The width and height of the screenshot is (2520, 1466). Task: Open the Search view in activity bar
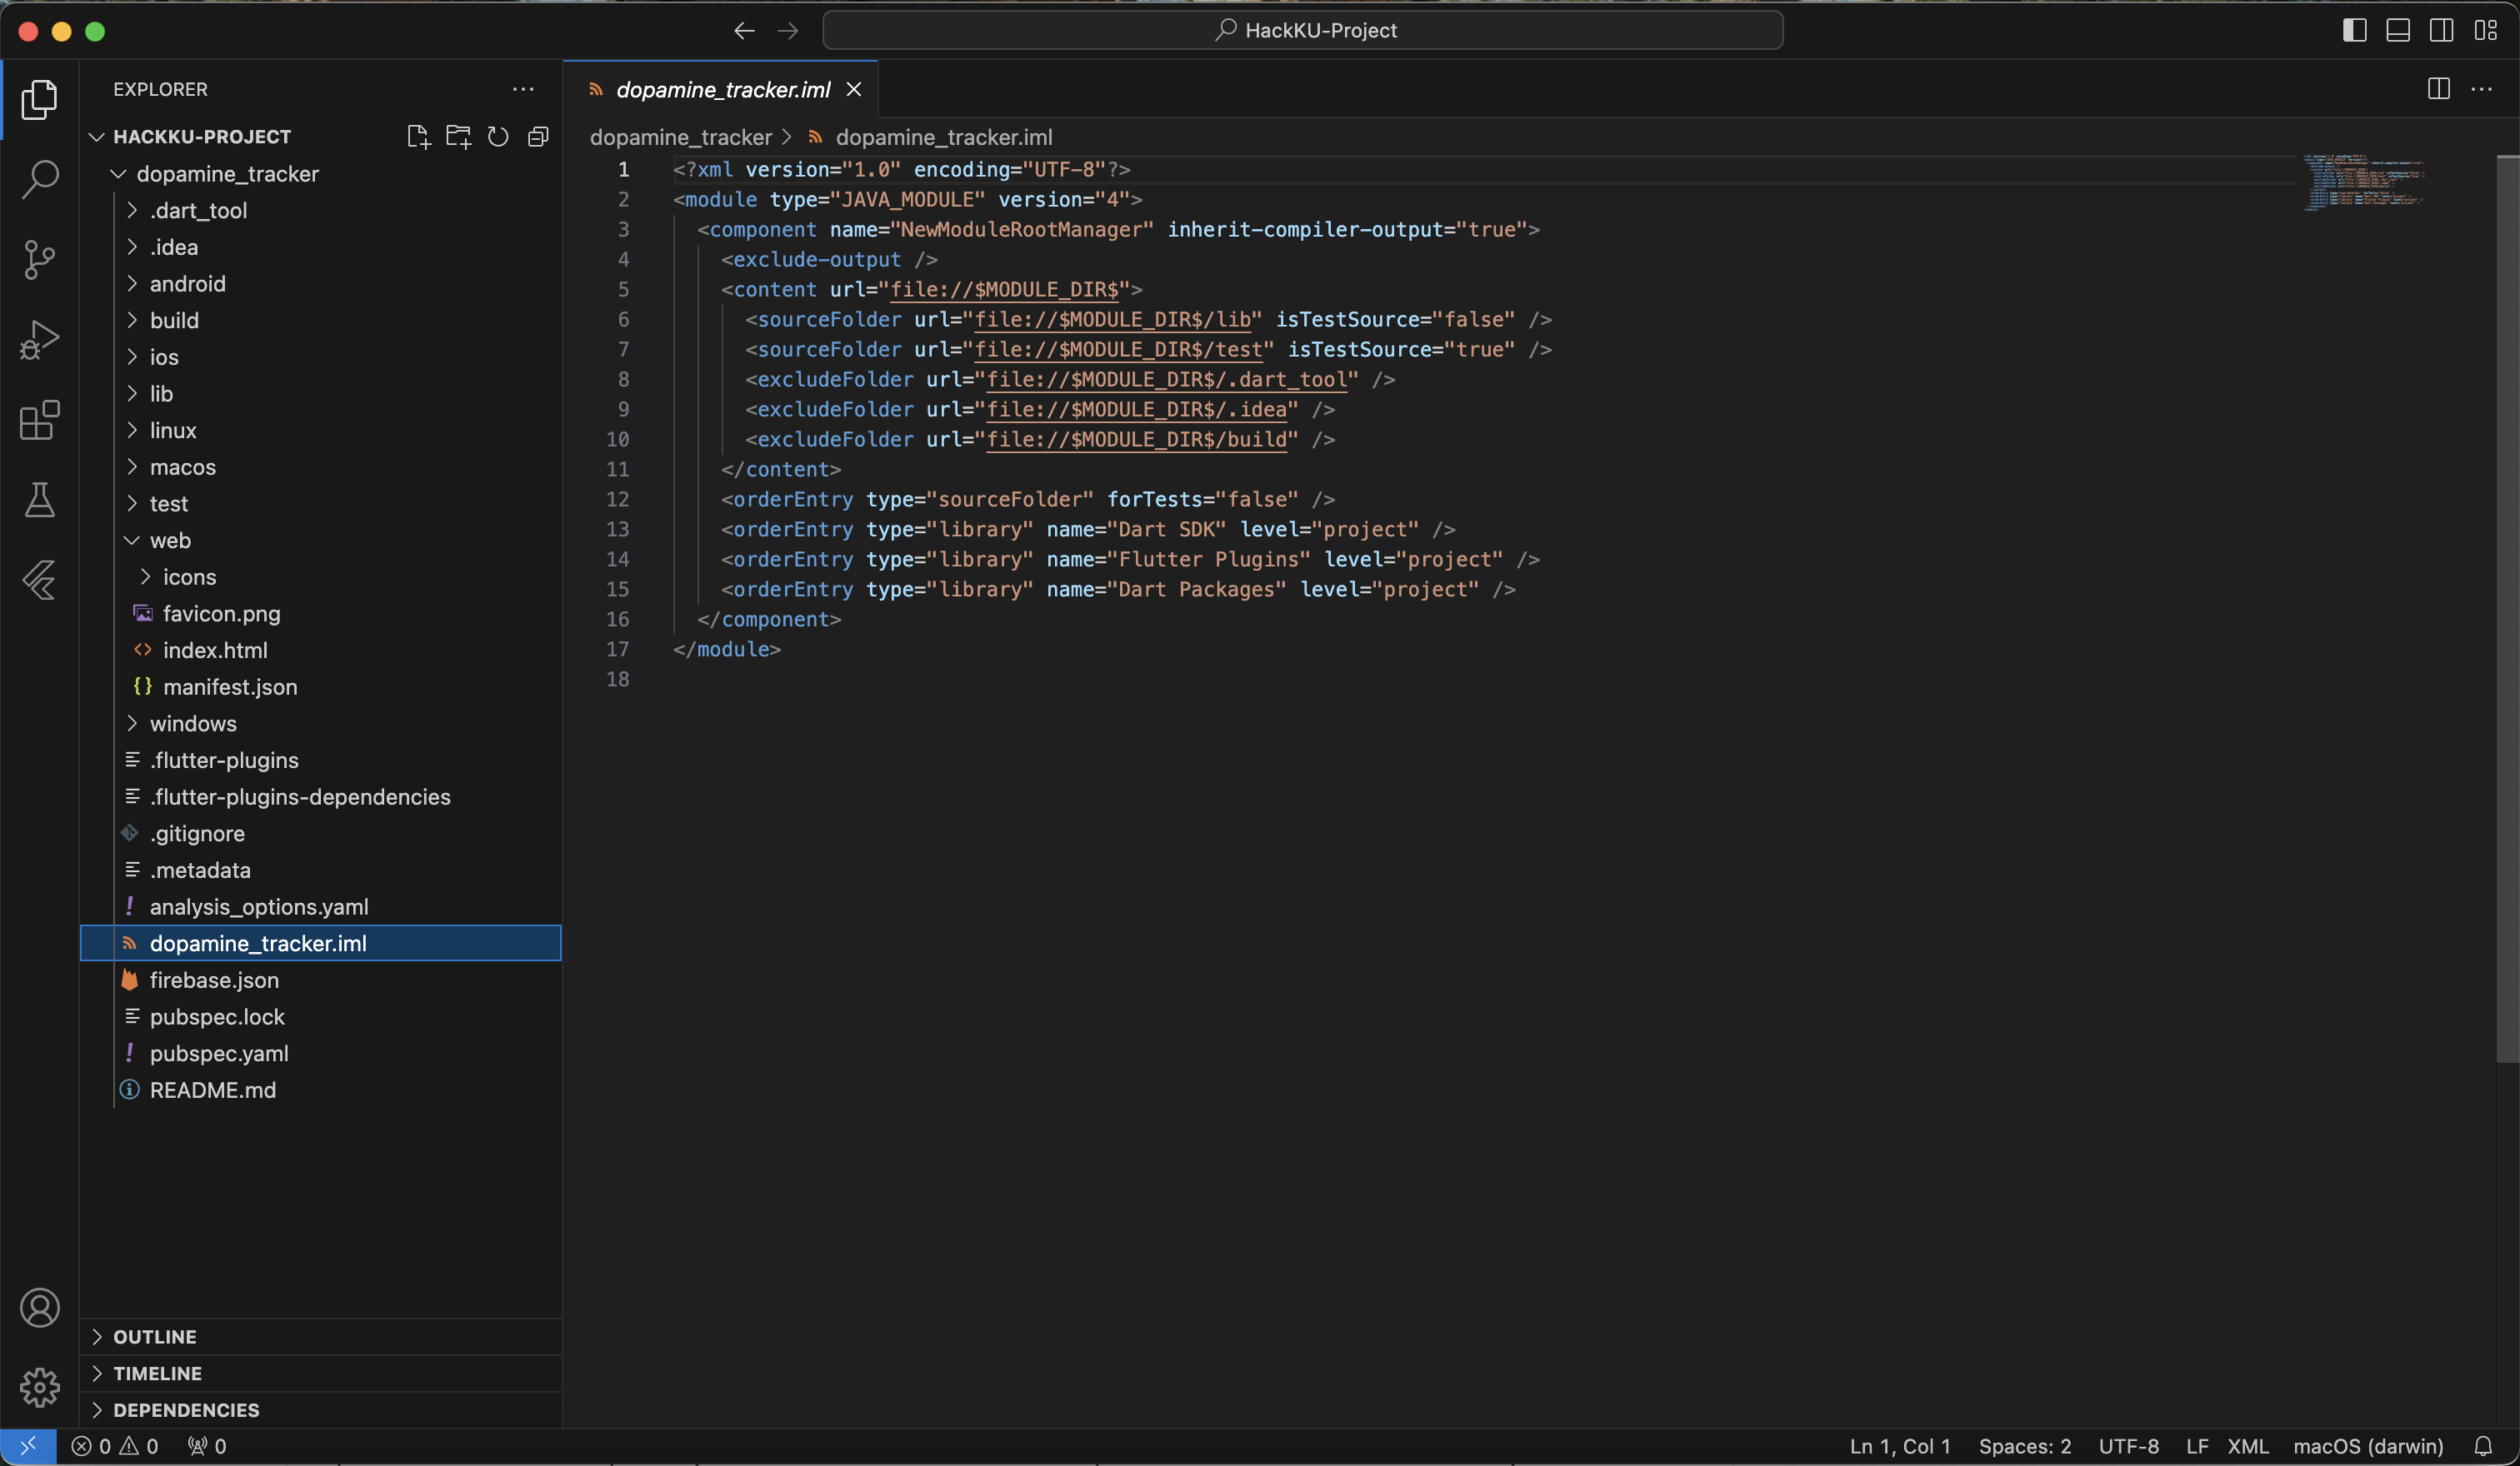(x=40, y=180)
